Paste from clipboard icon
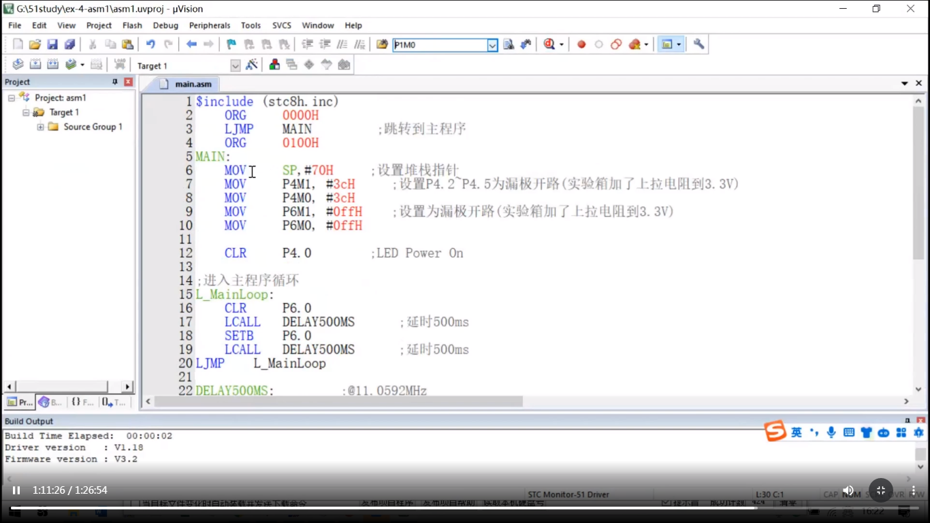The image size is (930, 523). pyautogui.click(x=127, y=44)
